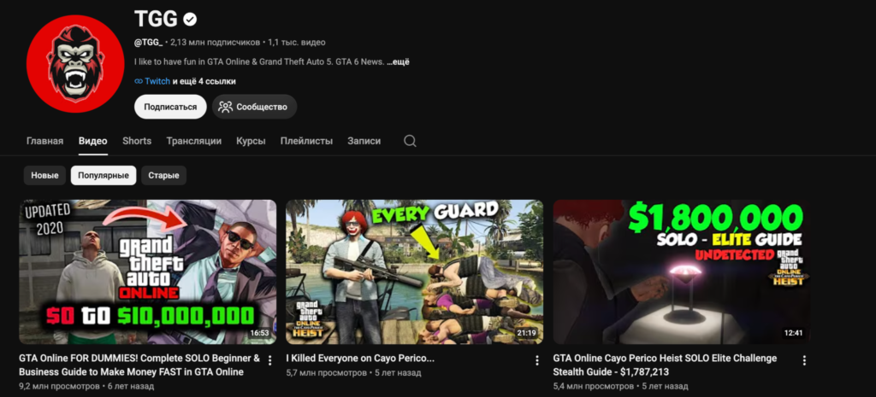Switch to the Плейлисты tab
Screen dimensions: 876x397
(x=307, y=141)
